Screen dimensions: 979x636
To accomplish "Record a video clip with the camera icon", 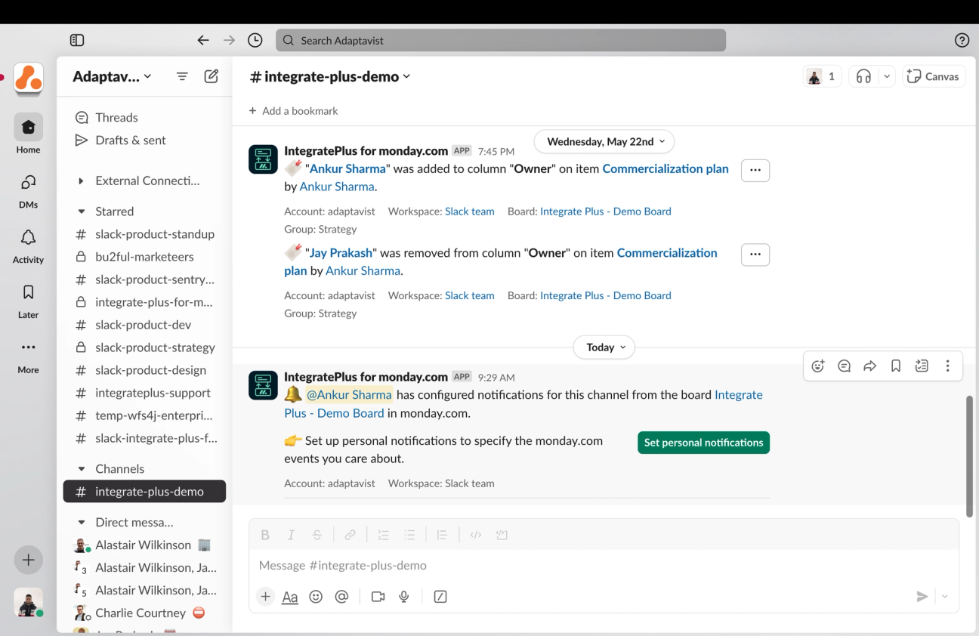I will pyautogui.click(x=378, y=597).
